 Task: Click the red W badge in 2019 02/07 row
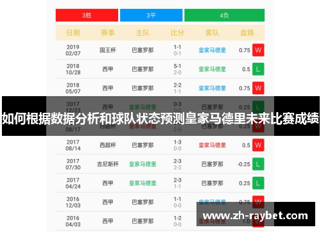point(258,50)
